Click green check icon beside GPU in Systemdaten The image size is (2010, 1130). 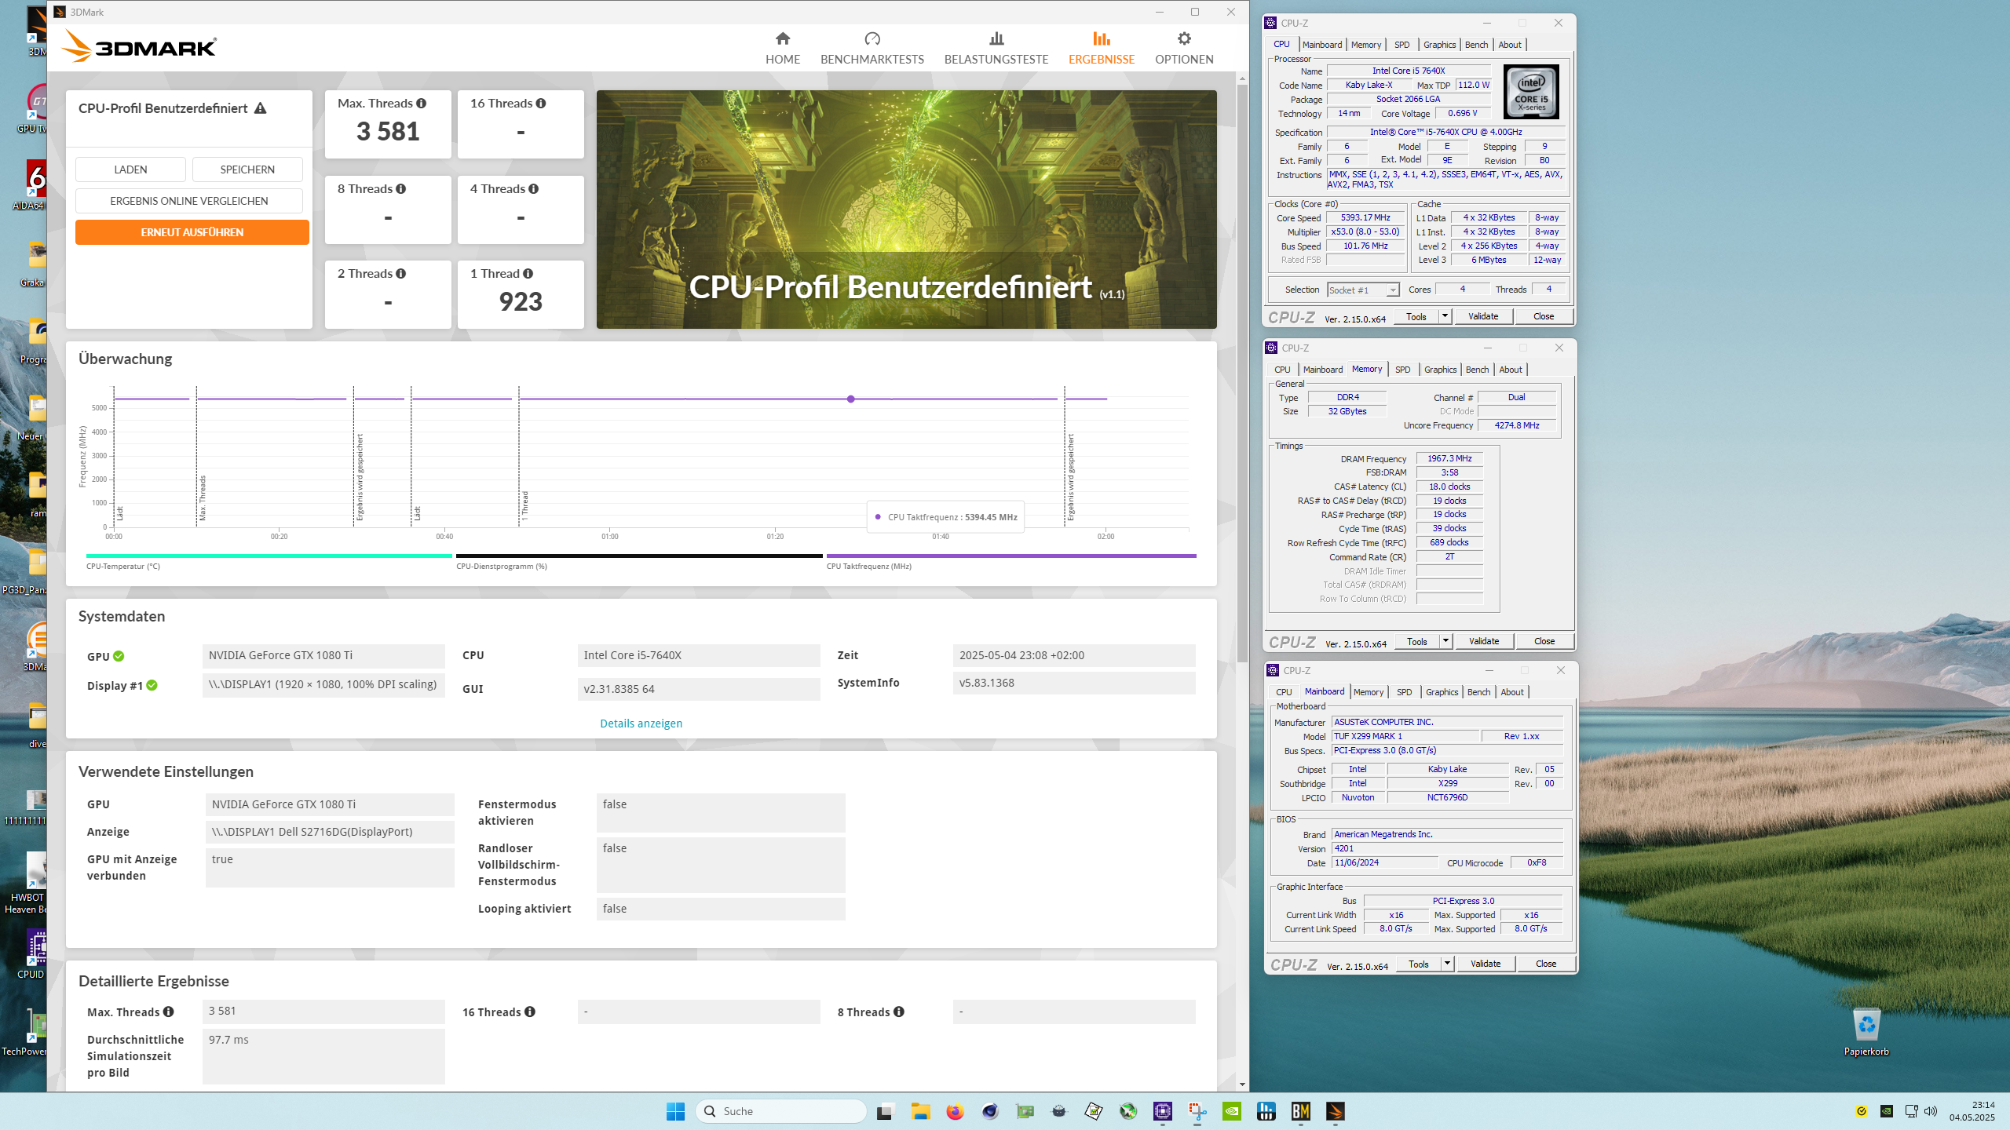point(119,656)
